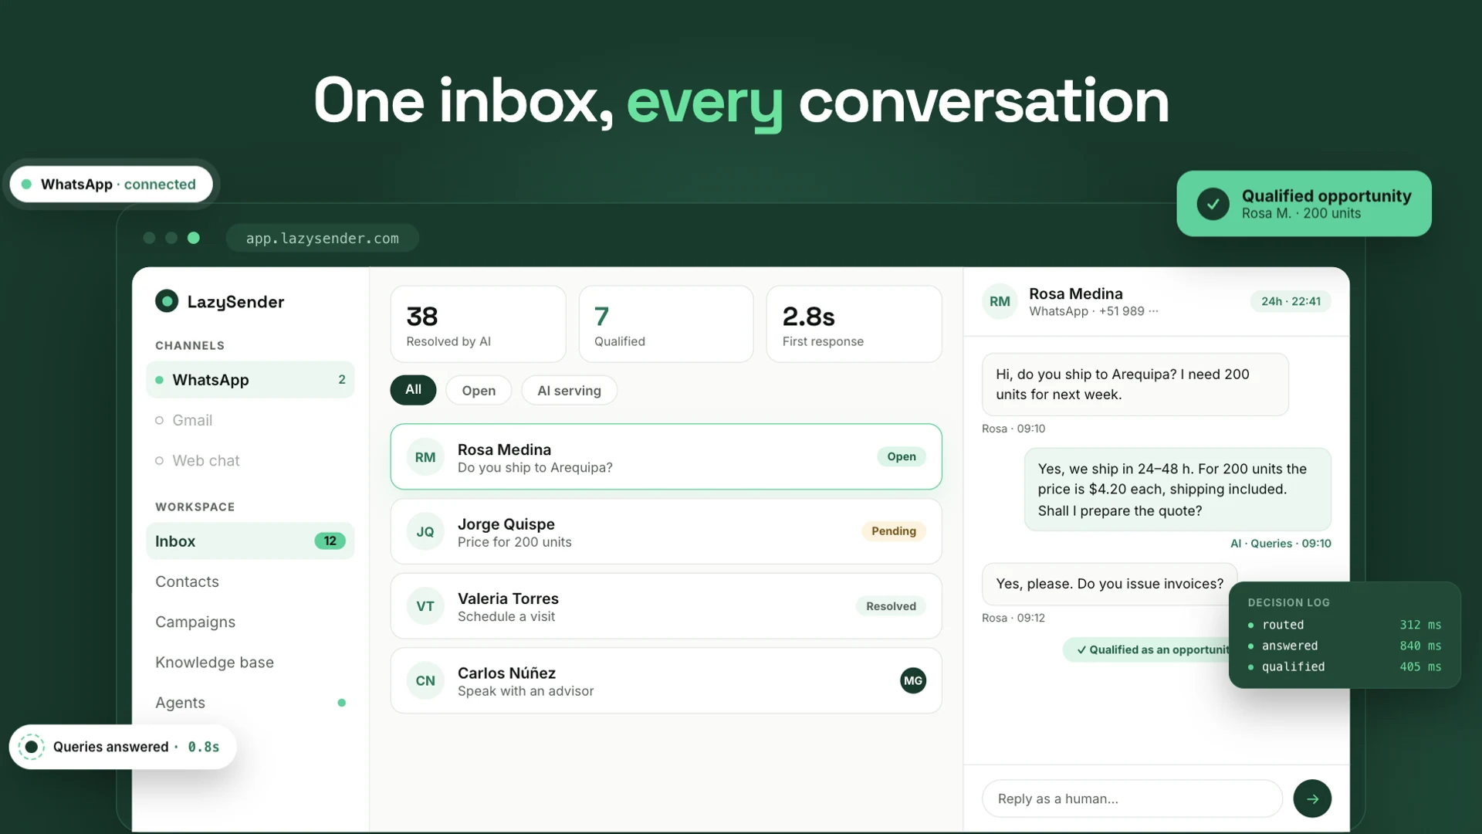Click the routed entry in Decision log
This screenshot has height=834, width=1482.
1345,625
